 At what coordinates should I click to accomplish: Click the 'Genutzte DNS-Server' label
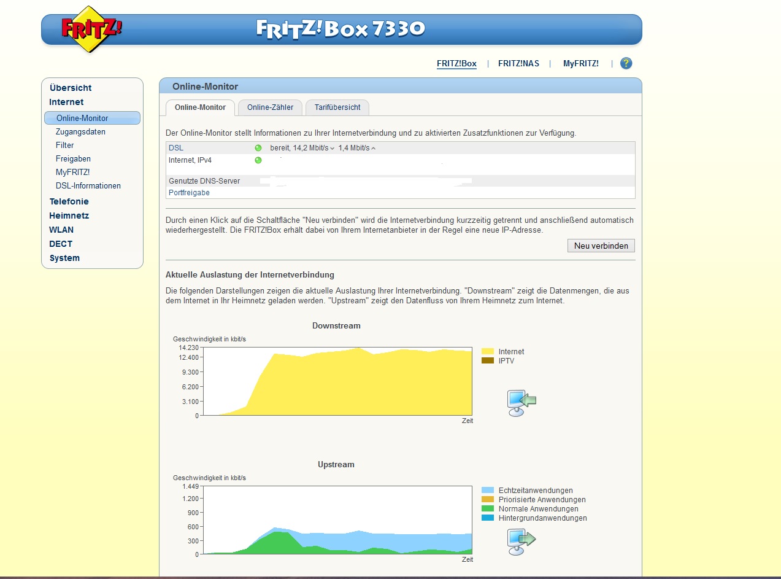click(204, 181)
